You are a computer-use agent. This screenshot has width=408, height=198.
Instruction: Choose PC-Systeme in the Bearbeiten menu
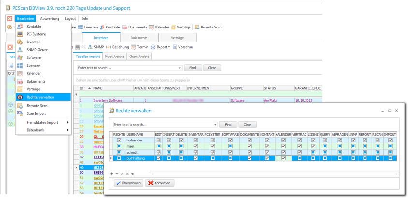click(43, 34)
